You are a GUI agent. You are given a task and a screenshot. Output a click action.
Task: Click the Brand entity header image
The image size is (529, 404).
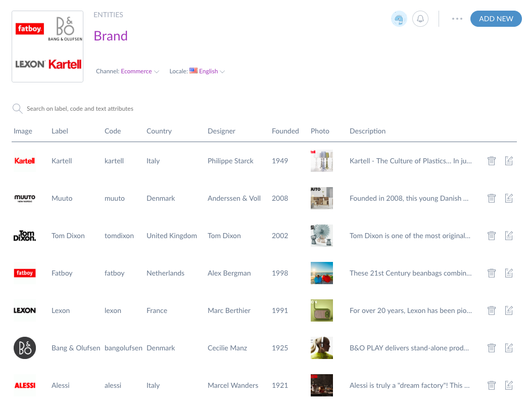click(47, 46)
